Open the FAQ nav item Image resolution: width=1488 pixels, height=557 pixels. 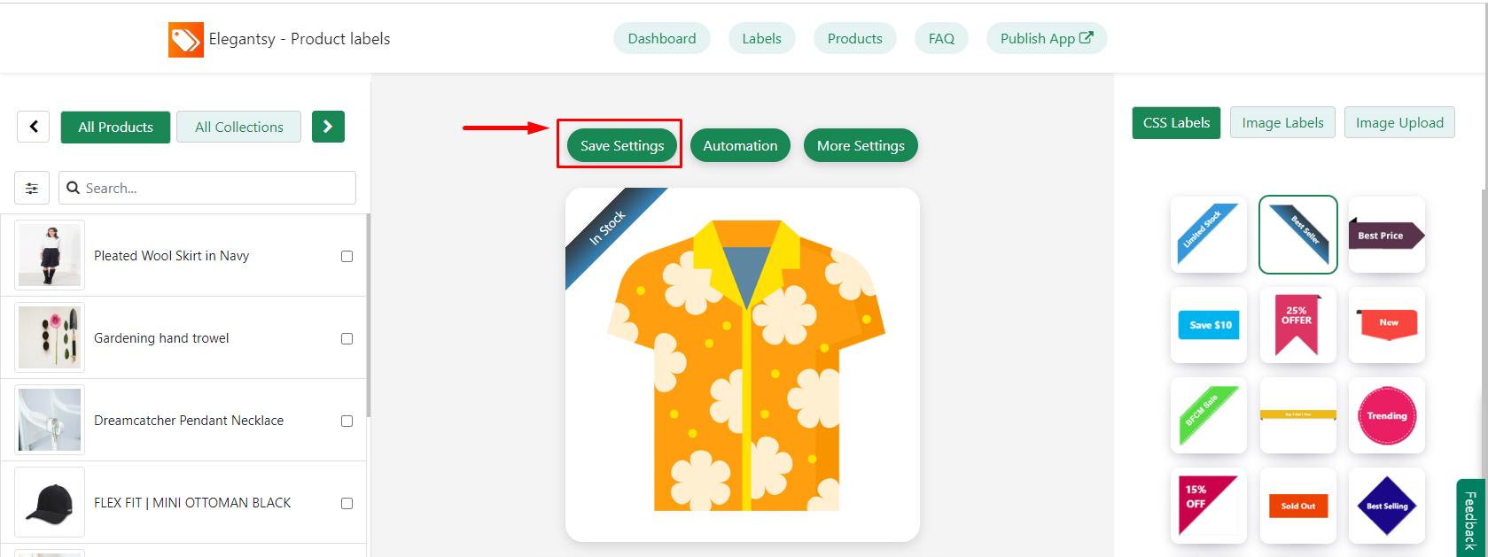click(941, 38)
